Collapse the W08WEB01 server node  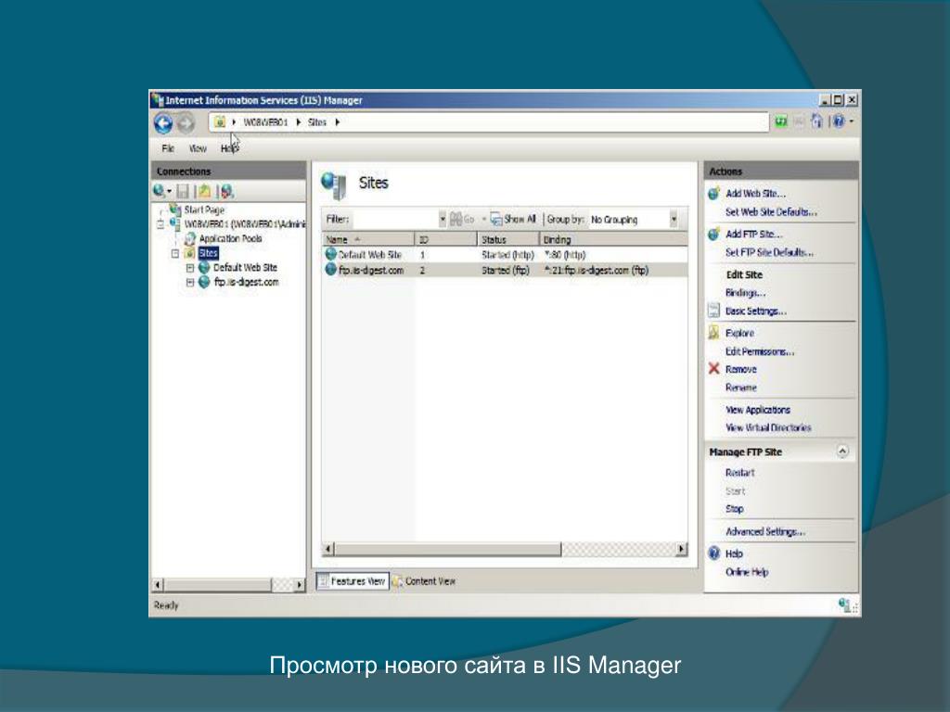click(x=160, y=224)
